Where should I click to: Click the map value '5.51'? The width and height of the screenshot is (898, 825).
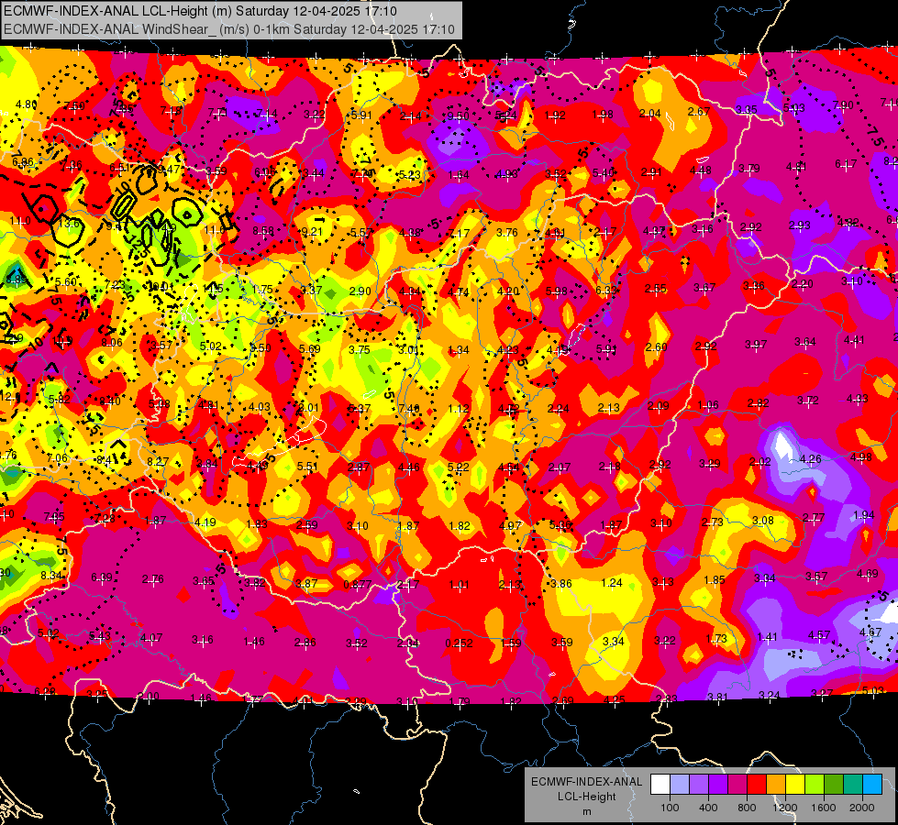click(x=307, y=467)
